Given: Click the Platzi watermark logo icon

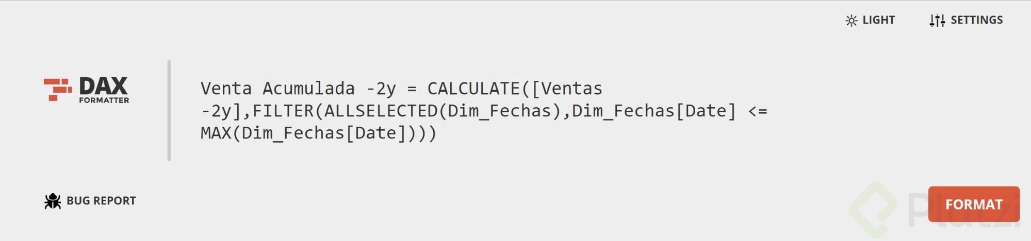Looking at the screenshot, I should [874, 209].
